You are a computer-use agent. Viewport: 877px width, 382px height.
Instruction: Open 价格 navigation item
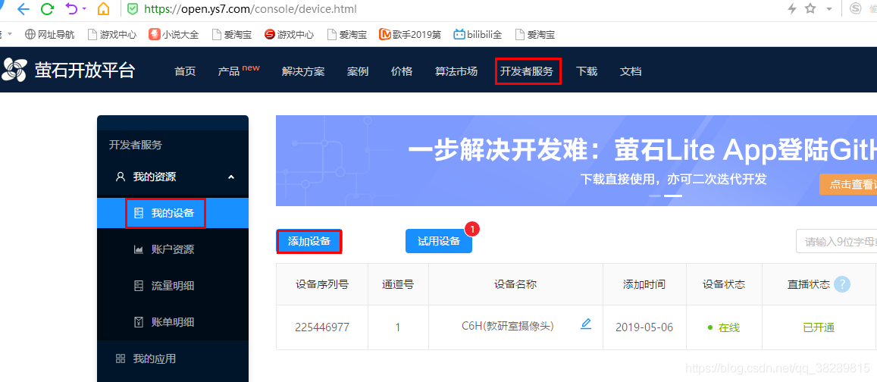tap(402, 71)
